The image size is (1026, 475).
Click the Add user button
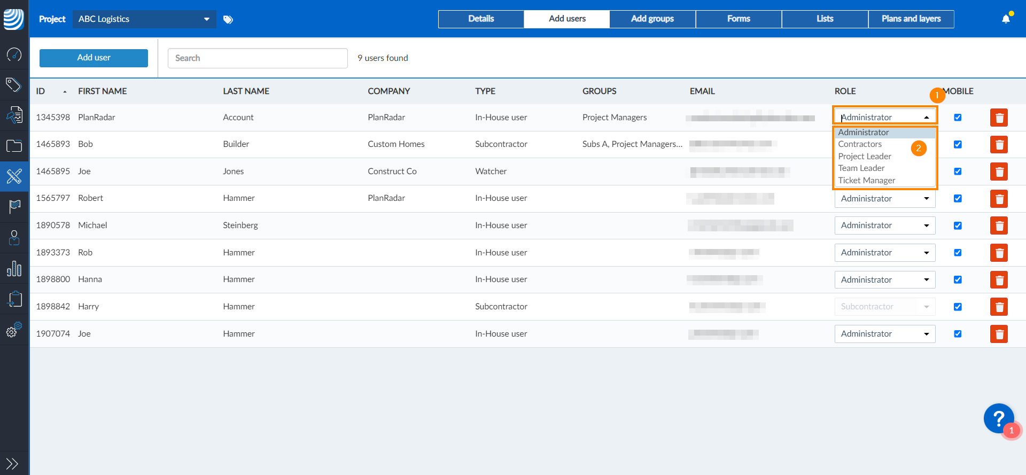94,58
